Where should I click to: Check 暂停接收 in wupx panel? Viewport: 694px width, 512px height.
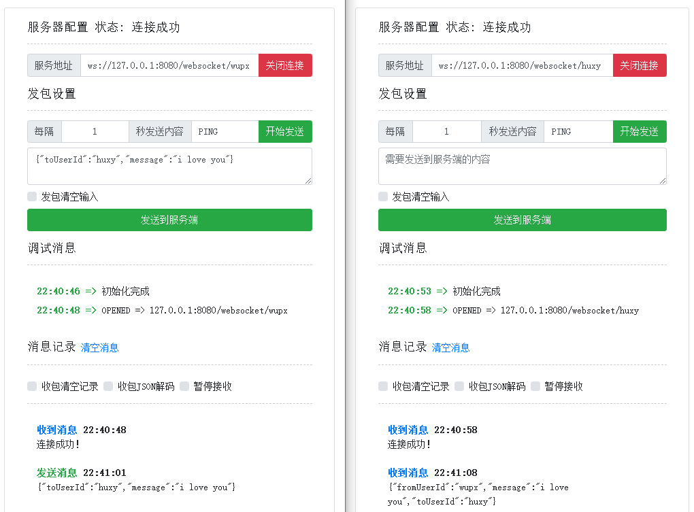(x=184, y=386)
